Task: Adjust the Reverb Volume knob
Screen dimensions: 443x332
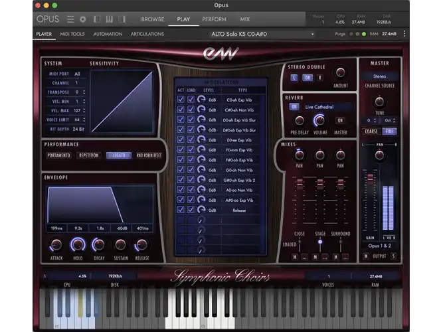Action: 319,120
